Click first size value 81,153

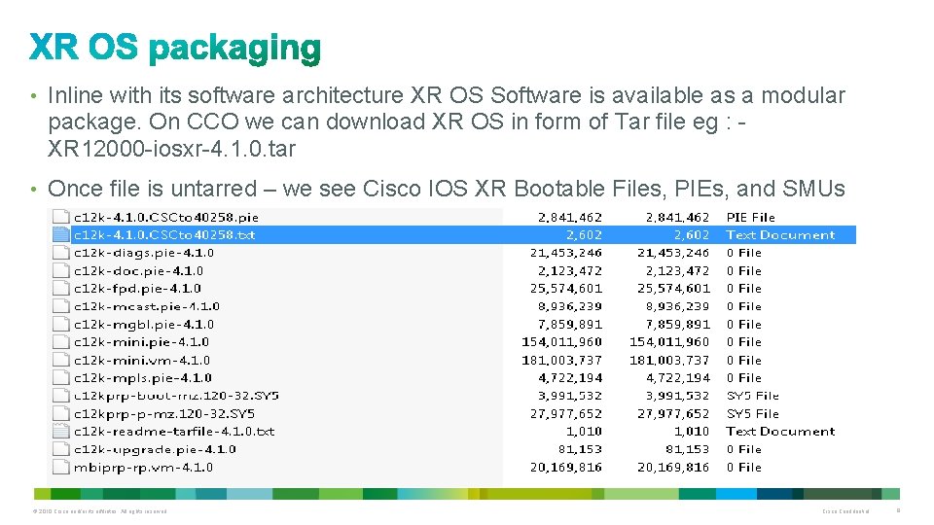pyautogui.click(x=580, y=449)
